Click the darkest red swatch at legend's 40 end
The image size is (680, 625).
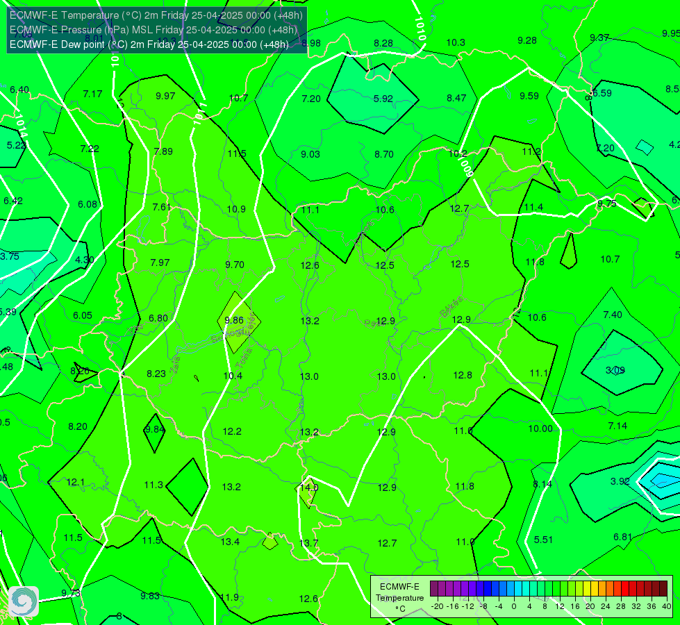coord(663,589)
